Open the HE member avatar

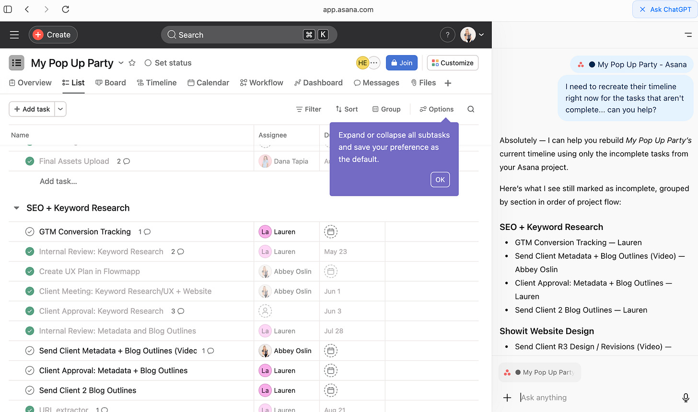tap(362, 63)
